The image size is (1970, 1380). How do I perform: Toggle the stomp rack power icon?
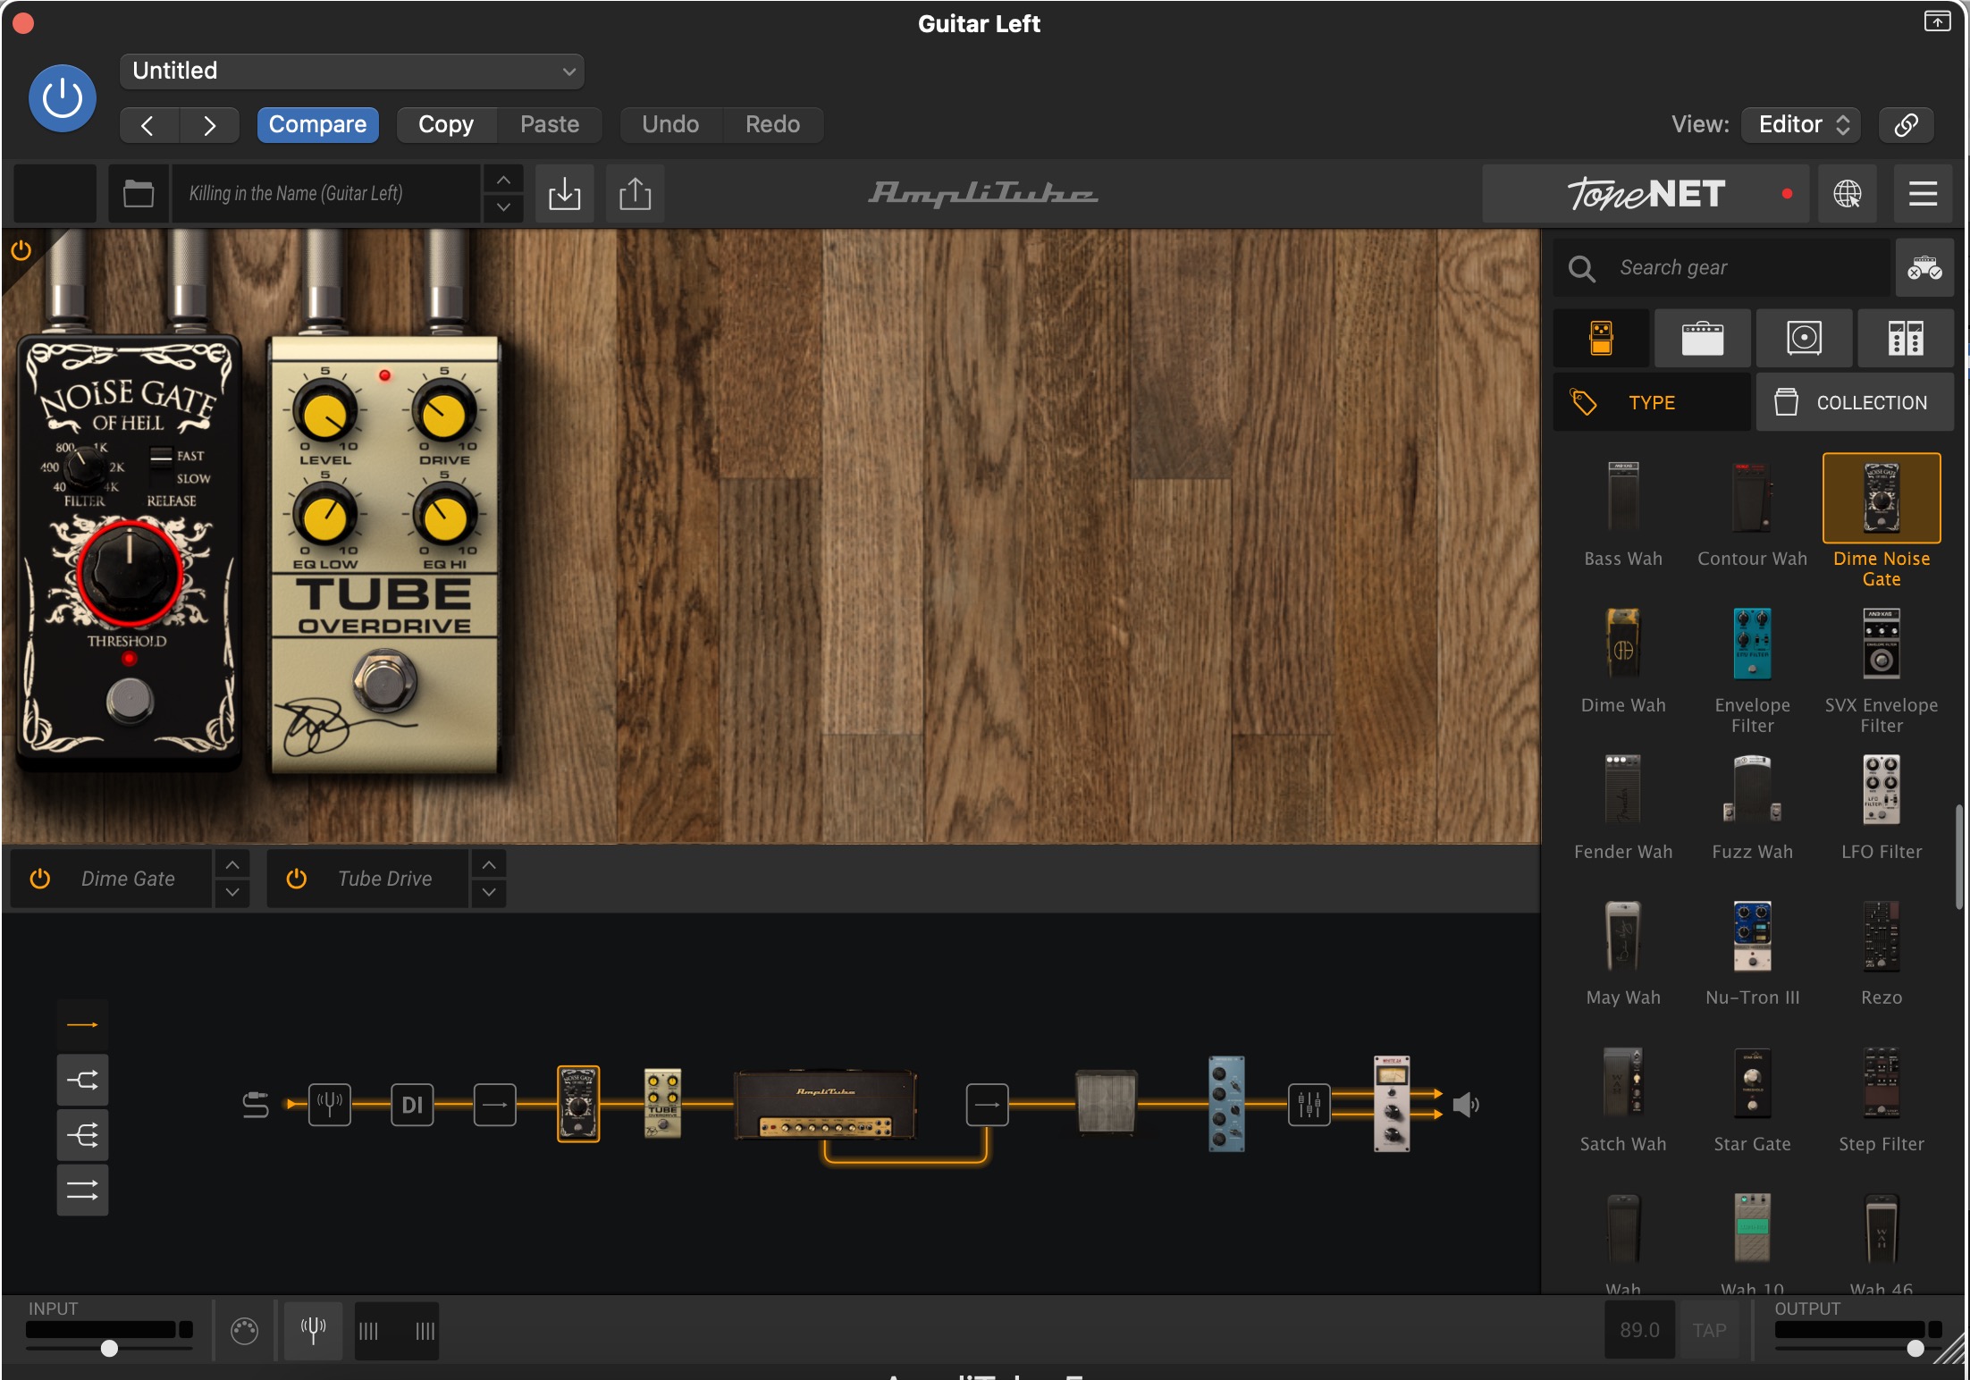[x=21, y=250]
